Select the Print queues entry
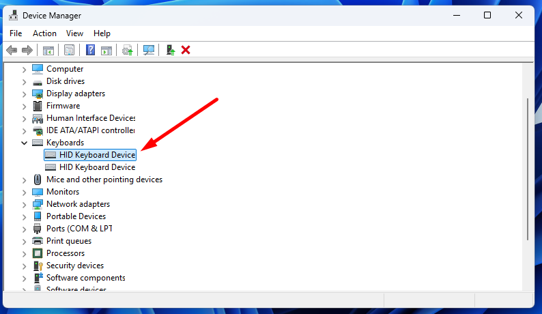The width and height of the screenshot is (542, 314). 68,241
